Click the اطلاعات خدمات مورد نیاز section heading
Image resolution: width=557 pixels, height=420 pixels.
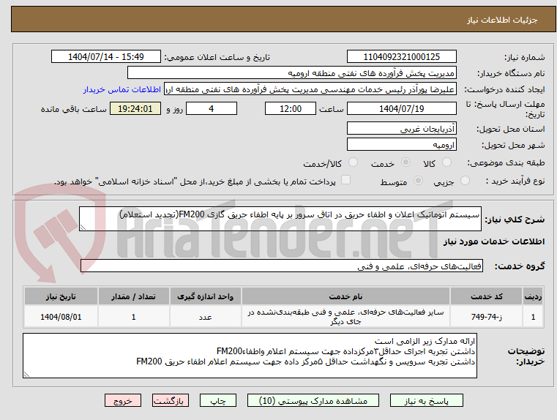click(494, 241)
